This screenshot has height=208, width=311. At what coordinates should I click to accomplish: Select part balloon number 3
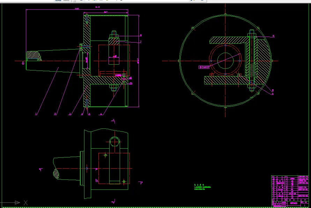tap(70, 114)
